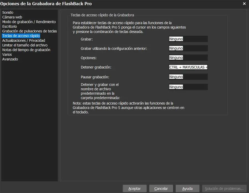Click the Cancelar button

[x=161, y=189]
